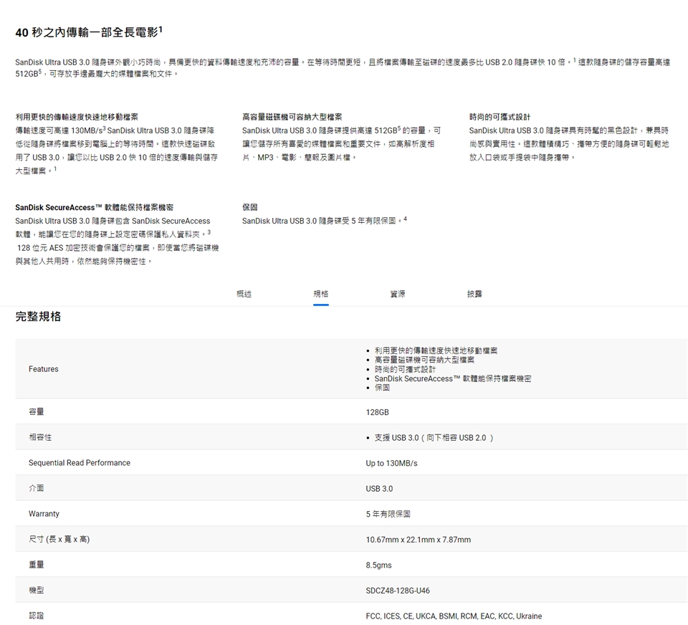Click the '利用更快的傳輸速度快速地移動檔案' section heading
688x625 pixels.
[x=77, y=117]
